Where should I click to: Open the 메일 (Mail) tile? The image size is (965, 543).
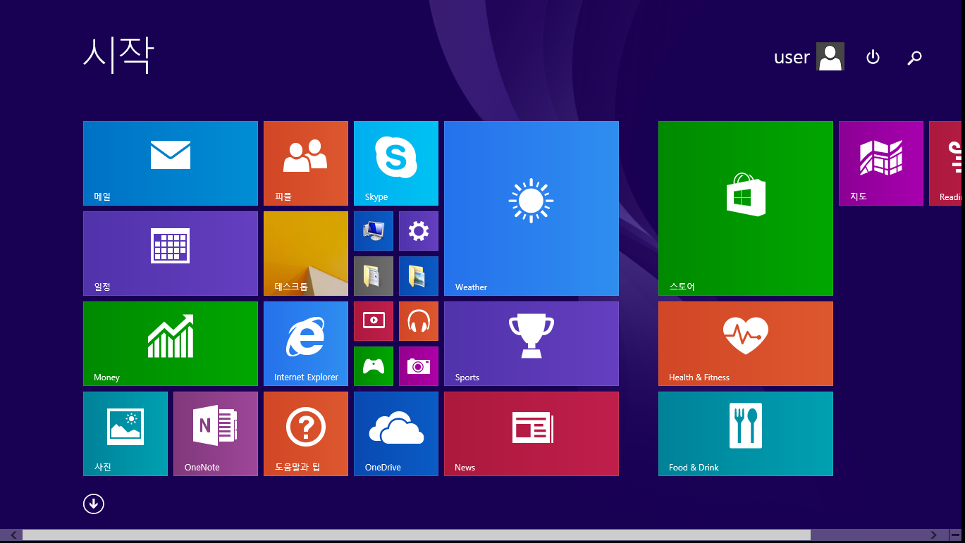[x=170, y=163]
